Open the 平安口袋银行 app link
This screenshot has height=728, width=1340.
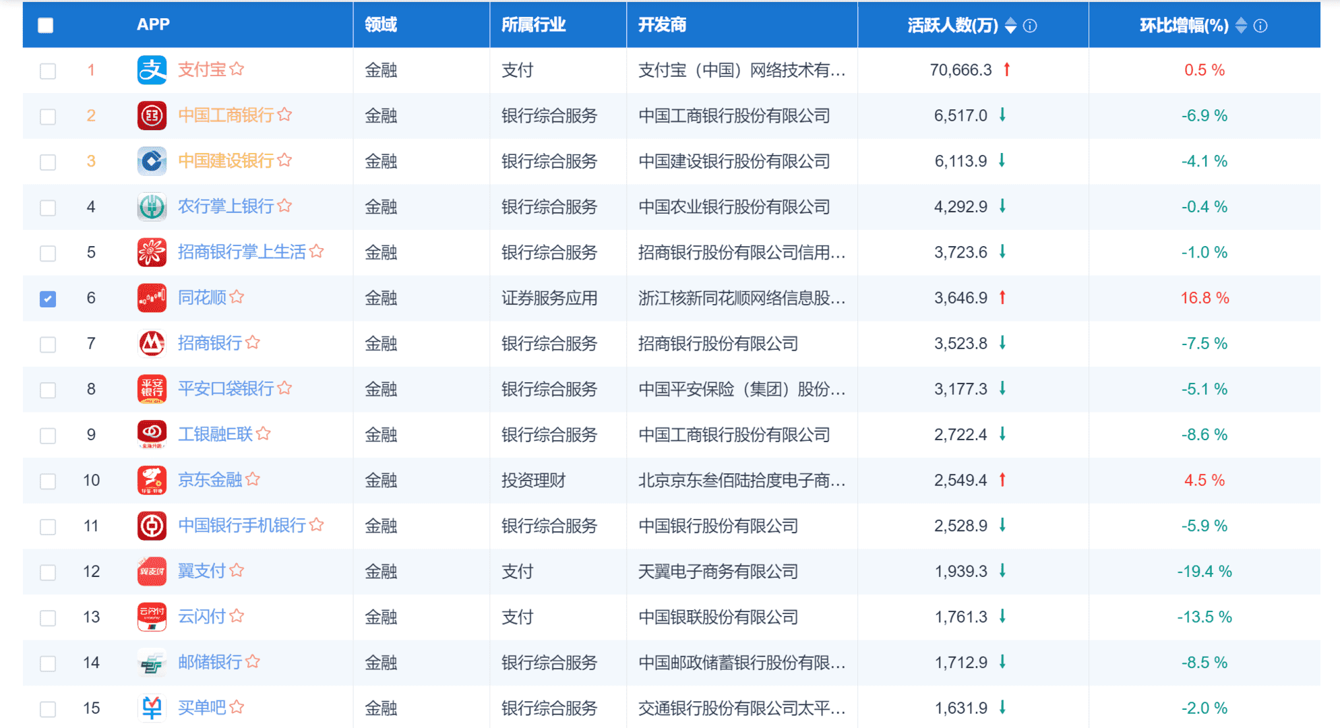[226, 388]
